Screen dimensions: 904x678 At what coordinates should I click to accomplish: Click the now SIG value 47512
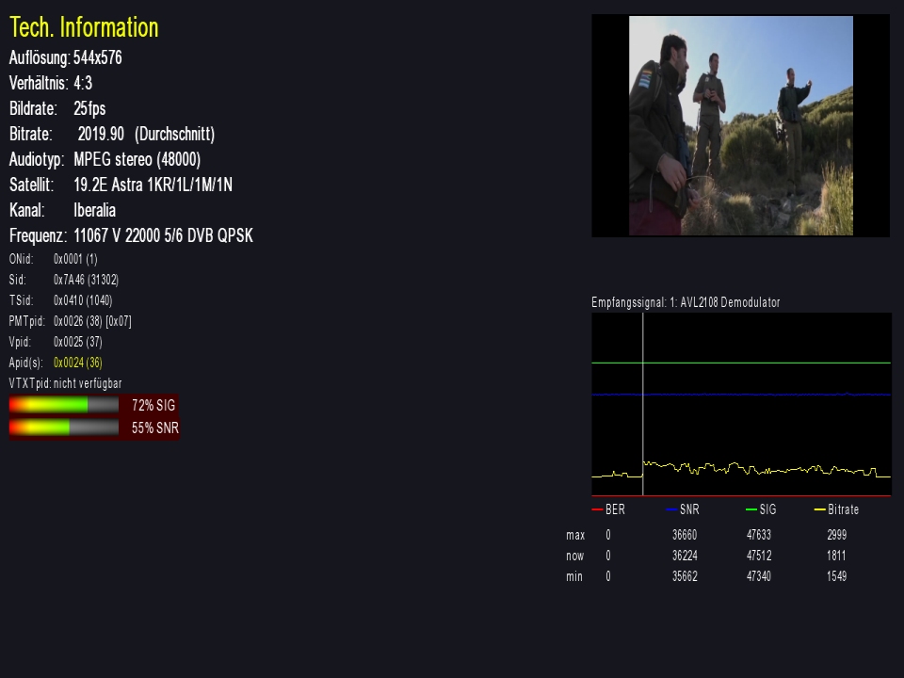pyautogui.click(x=759, y=556)
